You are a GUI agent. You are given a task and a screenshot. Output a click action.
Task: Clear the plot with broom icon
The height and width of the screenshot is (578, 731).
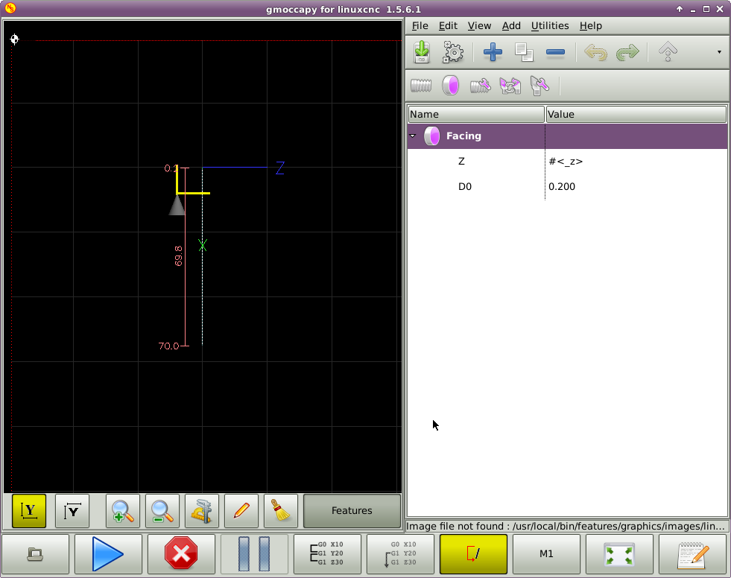pyautogui.click(x=281, y=511)
